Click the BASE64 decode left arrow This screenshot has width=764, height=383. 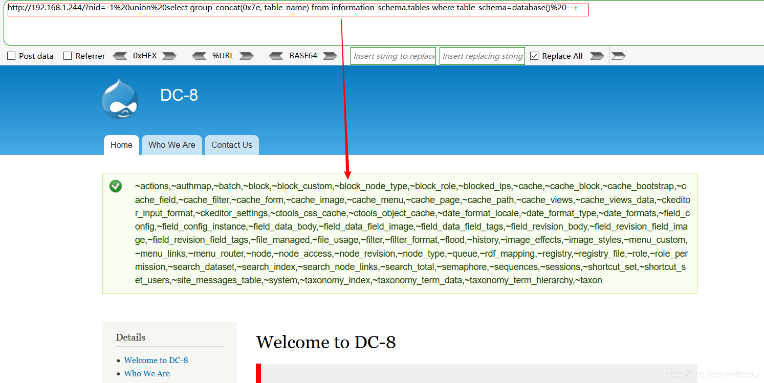pos(276,56)
